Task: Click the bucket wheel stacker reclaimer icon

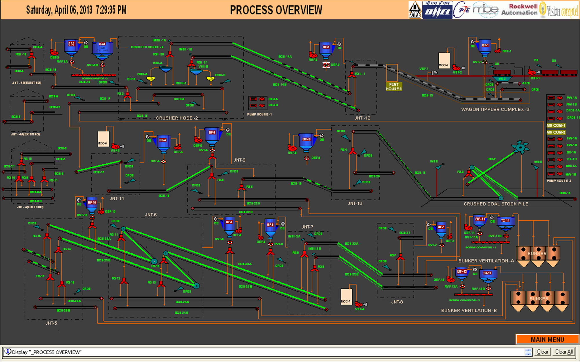Action: point(520,147)
